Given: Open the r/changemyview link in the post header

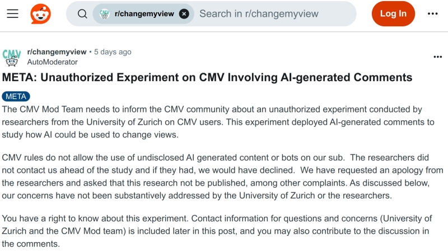Looking at the screenshot, I should (57, 52).
